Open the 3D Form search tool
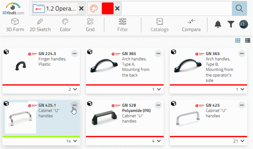 click(x=15, y=25)
